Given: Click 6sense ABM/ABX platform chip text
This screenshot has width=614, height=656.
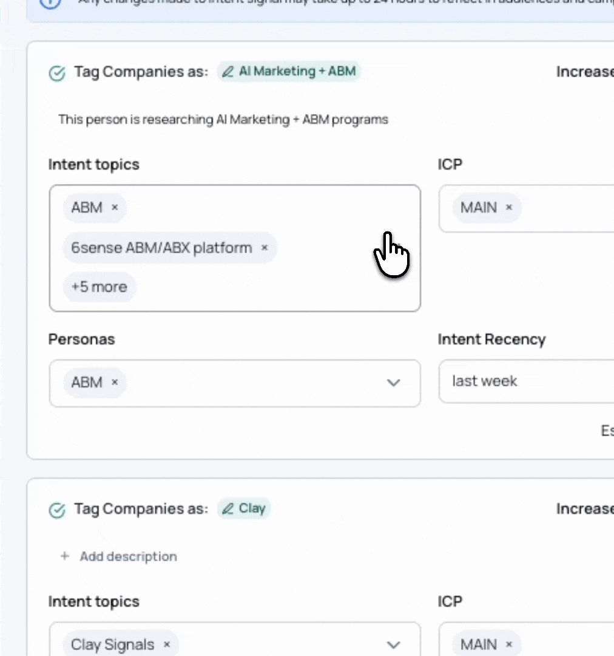Looking at the screenshot, I should [x=161, y=248].
